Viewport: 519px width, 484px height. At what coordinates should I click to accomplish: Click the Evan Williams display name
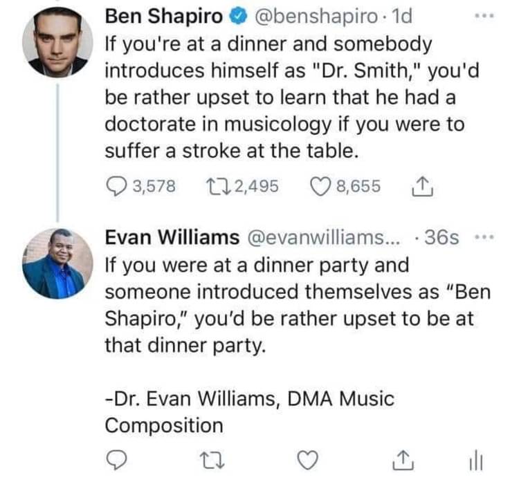171,237
